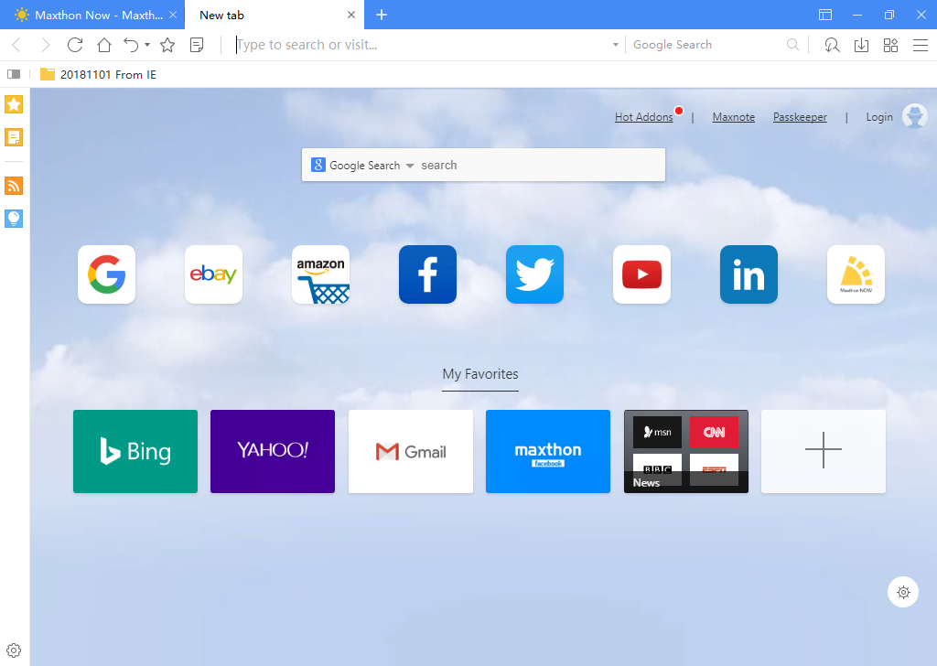Open the Passkeeper link
937x666 pixels.
click(x=800, y=117)
